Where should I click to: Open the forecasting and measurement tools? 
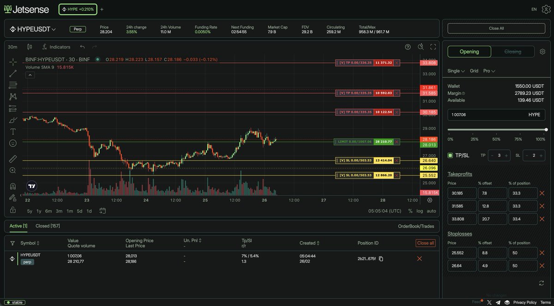click(13, 108)
